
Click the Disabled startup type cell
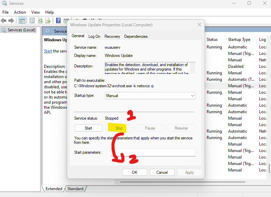236,66
